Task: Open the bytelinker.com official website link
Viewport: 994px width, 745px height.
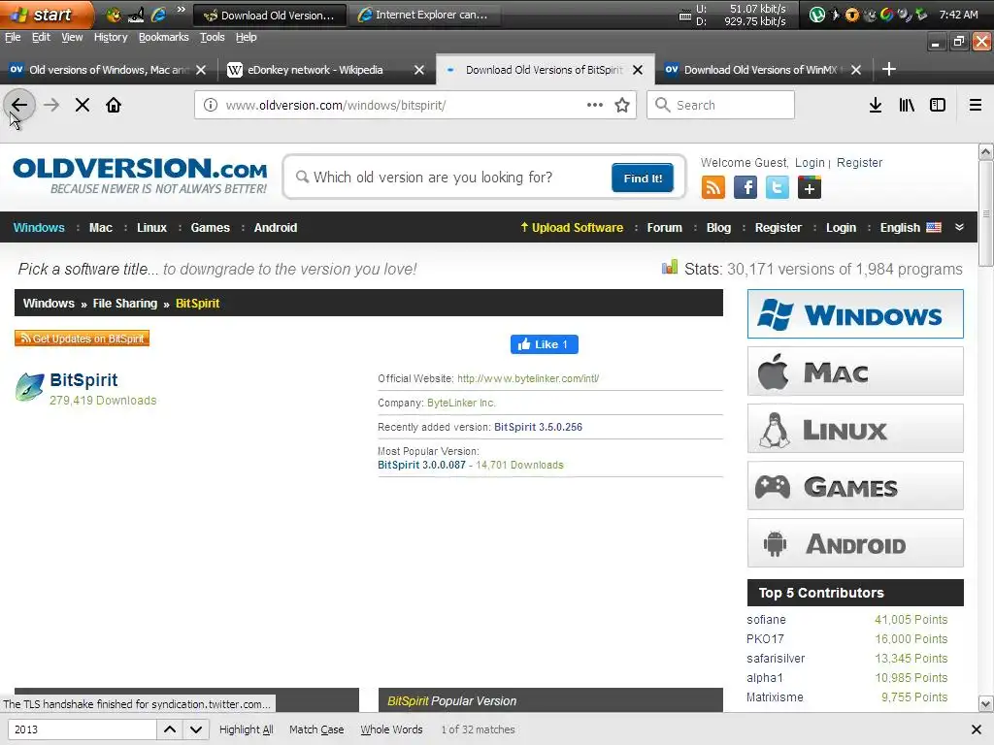Action: pos(528,378)
